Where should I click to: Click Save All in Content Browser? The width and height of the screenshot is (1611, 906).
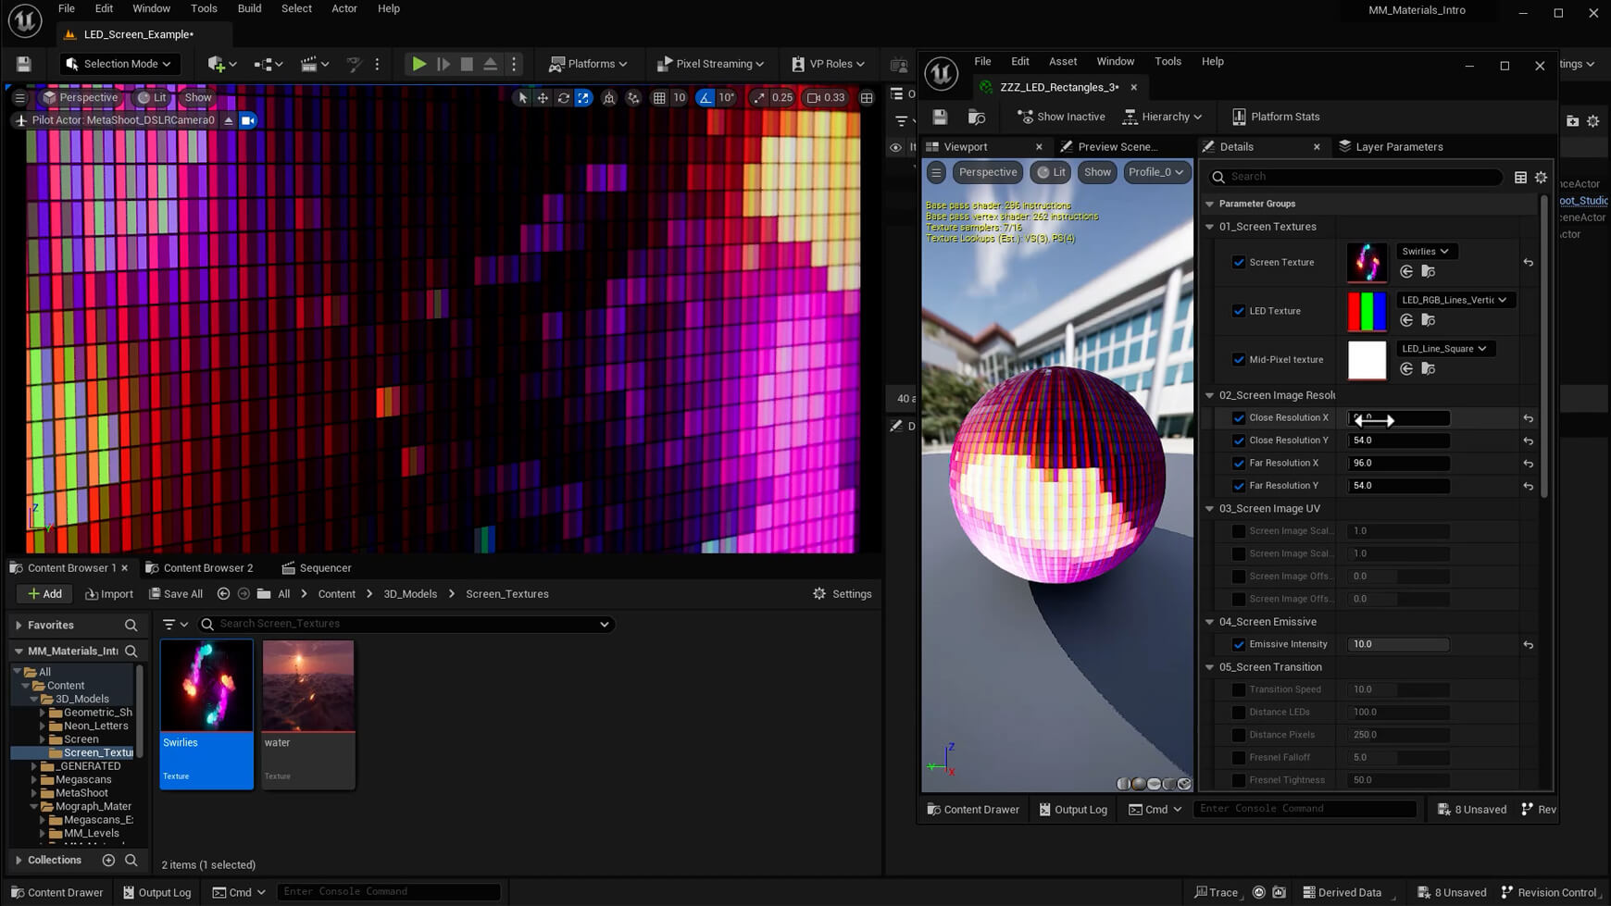pyautogui.click(x=176, y=594)
